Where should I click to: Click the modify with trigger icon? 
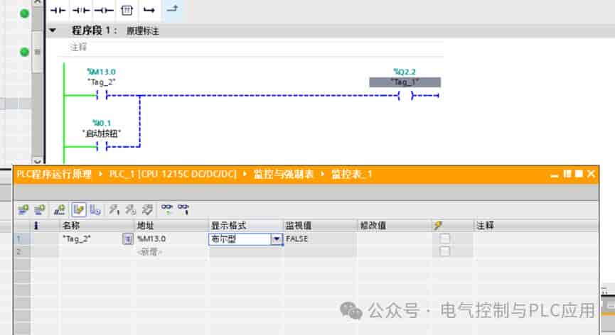(x=131, y=210)
